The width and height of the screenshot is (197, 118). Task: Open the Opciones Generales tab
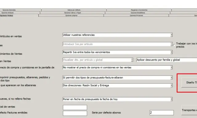point(21,10)
